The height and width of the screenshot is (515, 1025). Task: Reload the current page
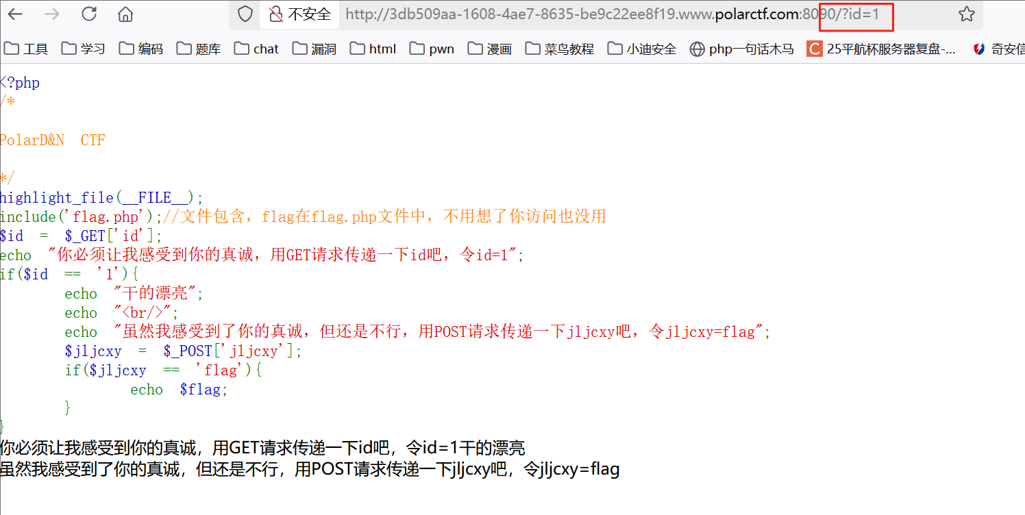88,14
